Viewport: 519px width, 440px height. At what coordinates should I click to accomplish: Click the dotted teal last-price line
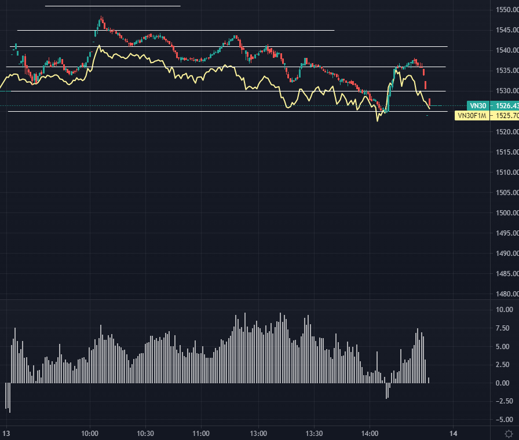tap(232, 106)
